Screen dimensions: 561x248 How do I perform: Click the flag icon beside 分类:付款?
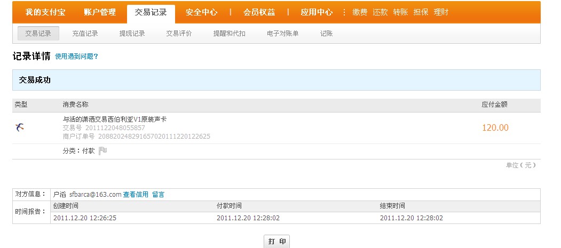[x=103, y=151]
